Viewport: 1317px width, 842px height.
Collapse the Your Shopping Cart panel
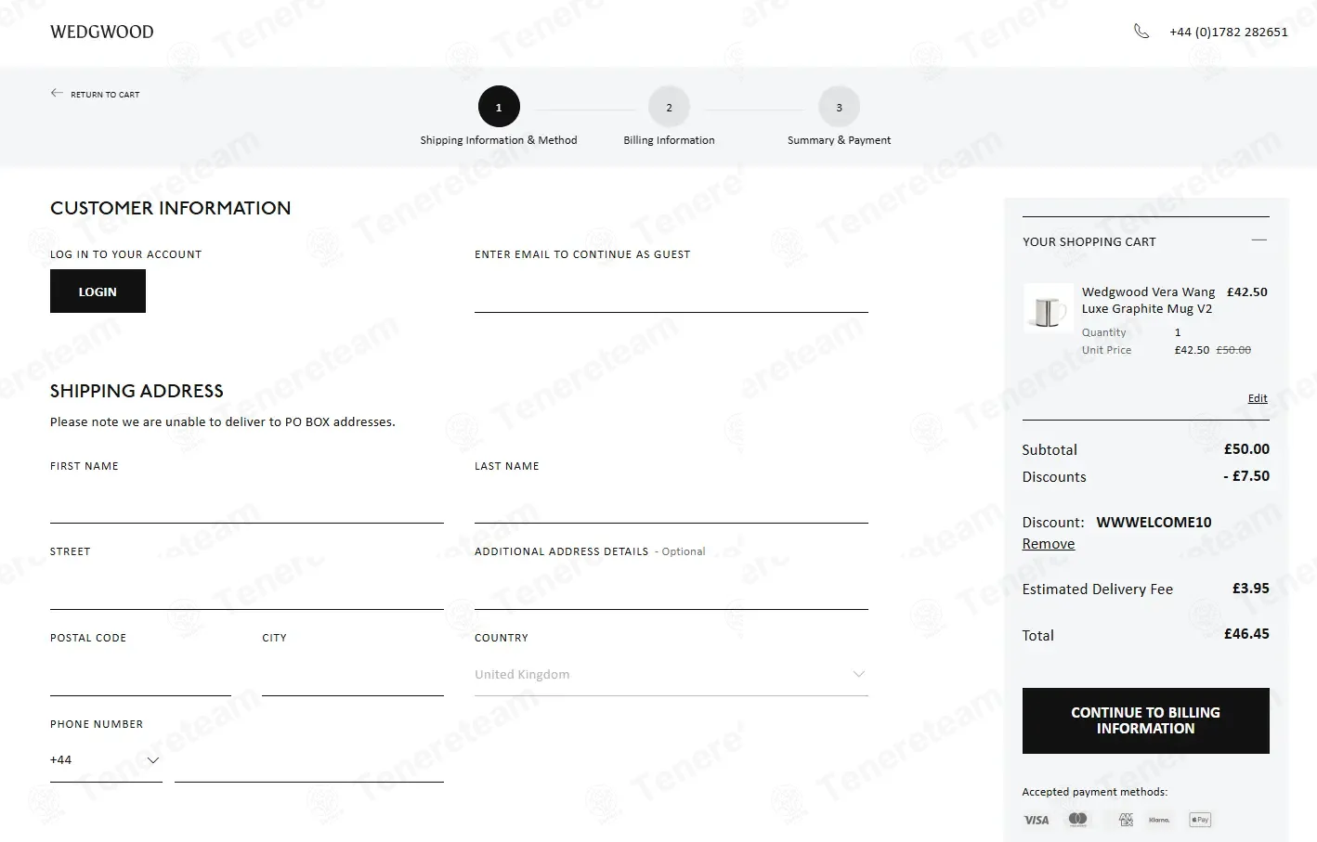pos(1258,240)
